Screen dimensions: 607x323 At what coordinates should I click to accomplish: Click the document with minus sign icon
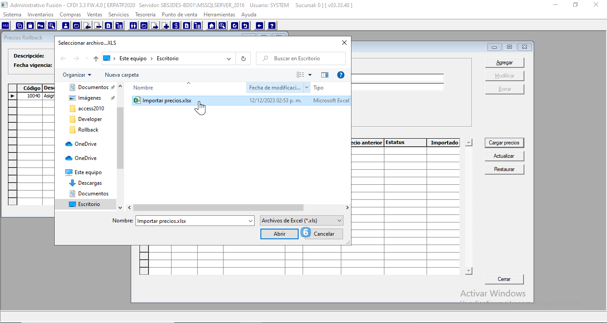(x=98, y=26)
